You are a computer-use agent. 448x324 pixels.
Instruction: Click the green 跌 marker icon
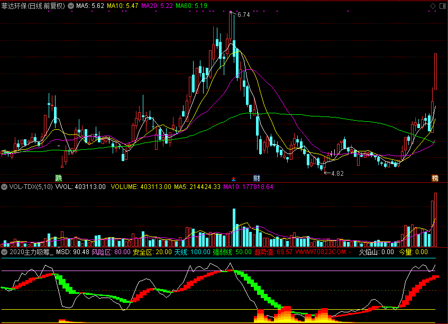click(x=59, y=177)
